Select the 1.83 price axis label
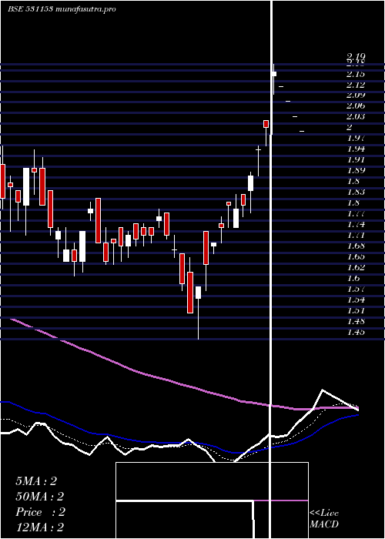The width and height of the screenshot is (385, 539). tap(356, 192)
